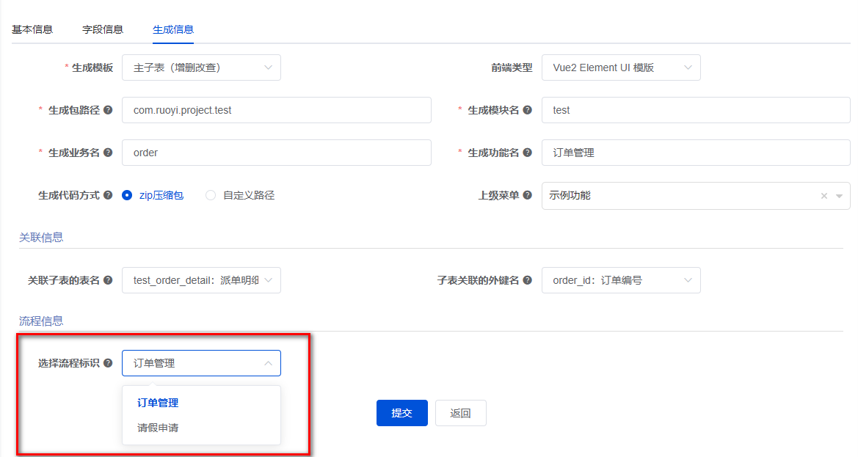Select the 生成信息 tab
This screenshot has width=858, height=457.
pyautogui.click(x=173, y=29)
